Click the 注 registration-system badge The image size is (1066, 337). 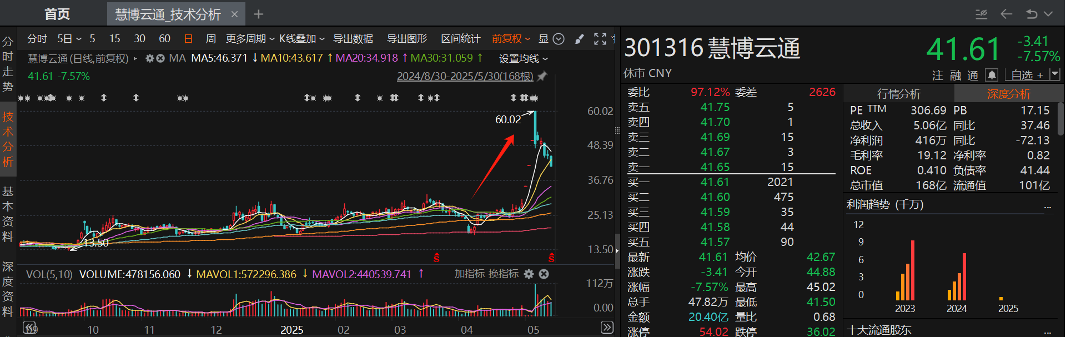[937, 75]
